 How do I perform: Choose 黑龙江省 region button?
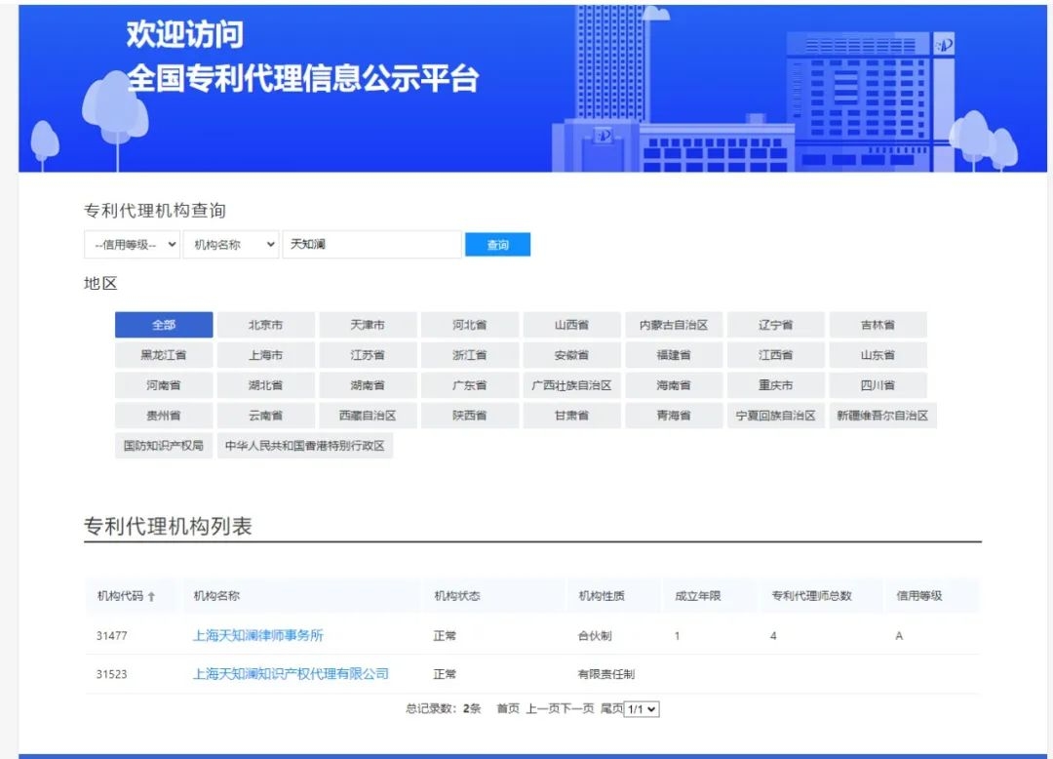tap(164, 355)
